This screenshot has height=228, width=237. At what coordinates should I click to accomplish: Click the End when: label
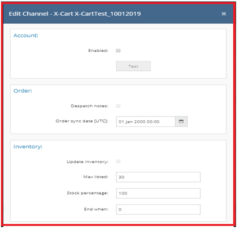[x=96, y=209]
